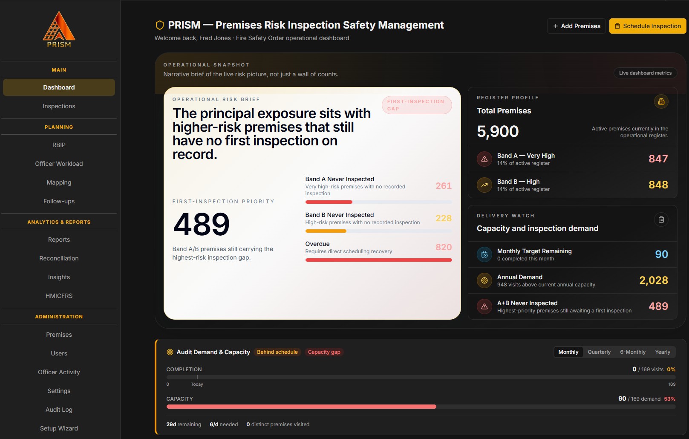Click the Register Profile building icon
Viewport: 689px width, 439px height.
coord(661,101)
